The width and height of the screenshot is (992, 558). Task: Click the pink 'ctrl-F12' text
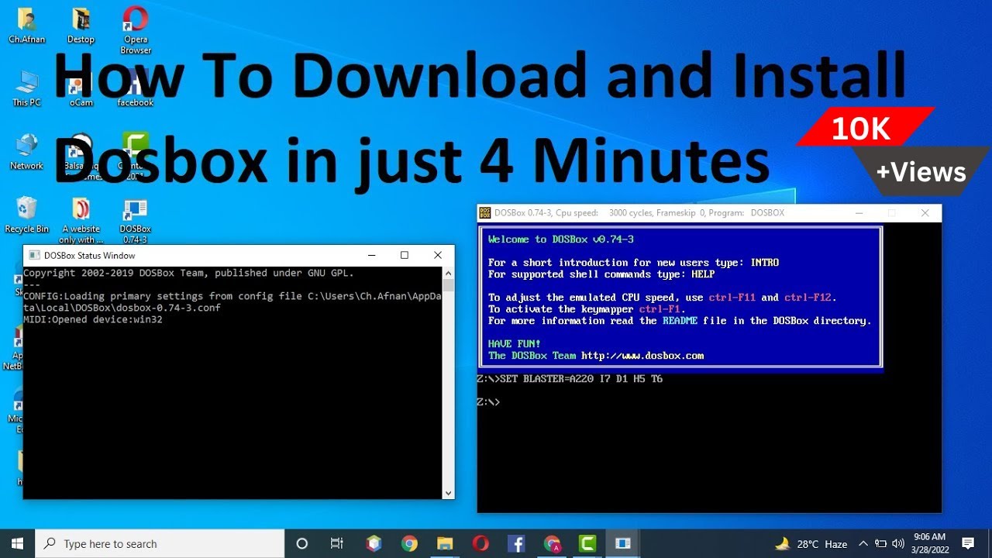click(809, 298)
